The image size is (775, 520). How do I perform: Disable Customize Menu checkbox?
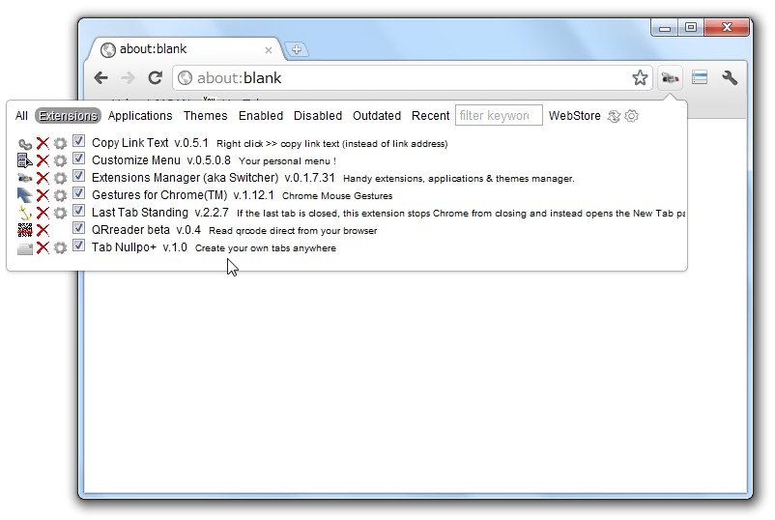[78, 159]
